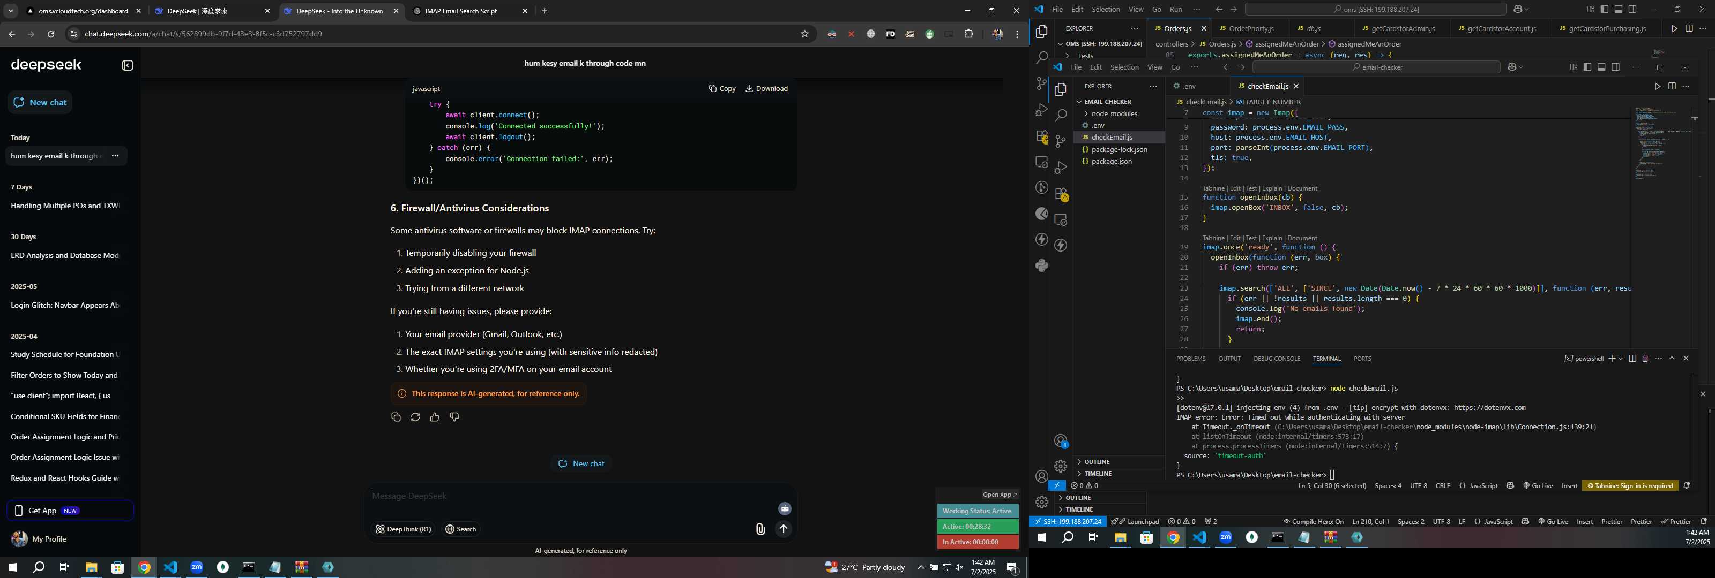Image resolution: width=1715 pixels, height=578 pixels.
Task: Reload the DeepSeek page
Action: coord(50,34)
